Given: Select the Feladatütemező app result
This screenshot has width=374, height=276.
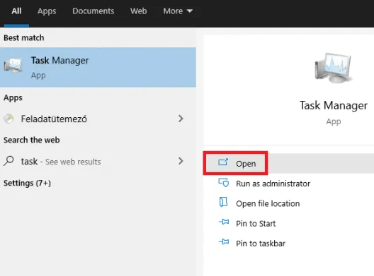Looking at the screenshot, I should 98,119.
